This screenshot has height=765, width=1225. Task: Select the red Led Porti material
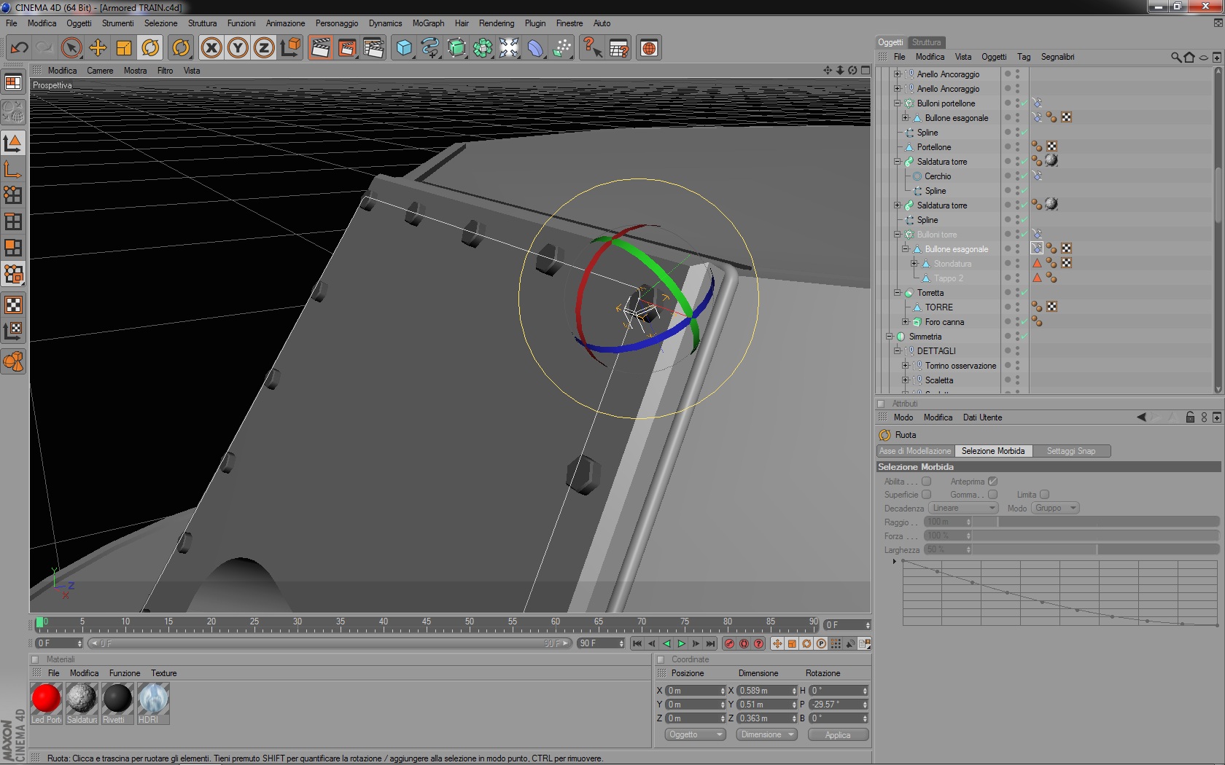pos(46,698)
